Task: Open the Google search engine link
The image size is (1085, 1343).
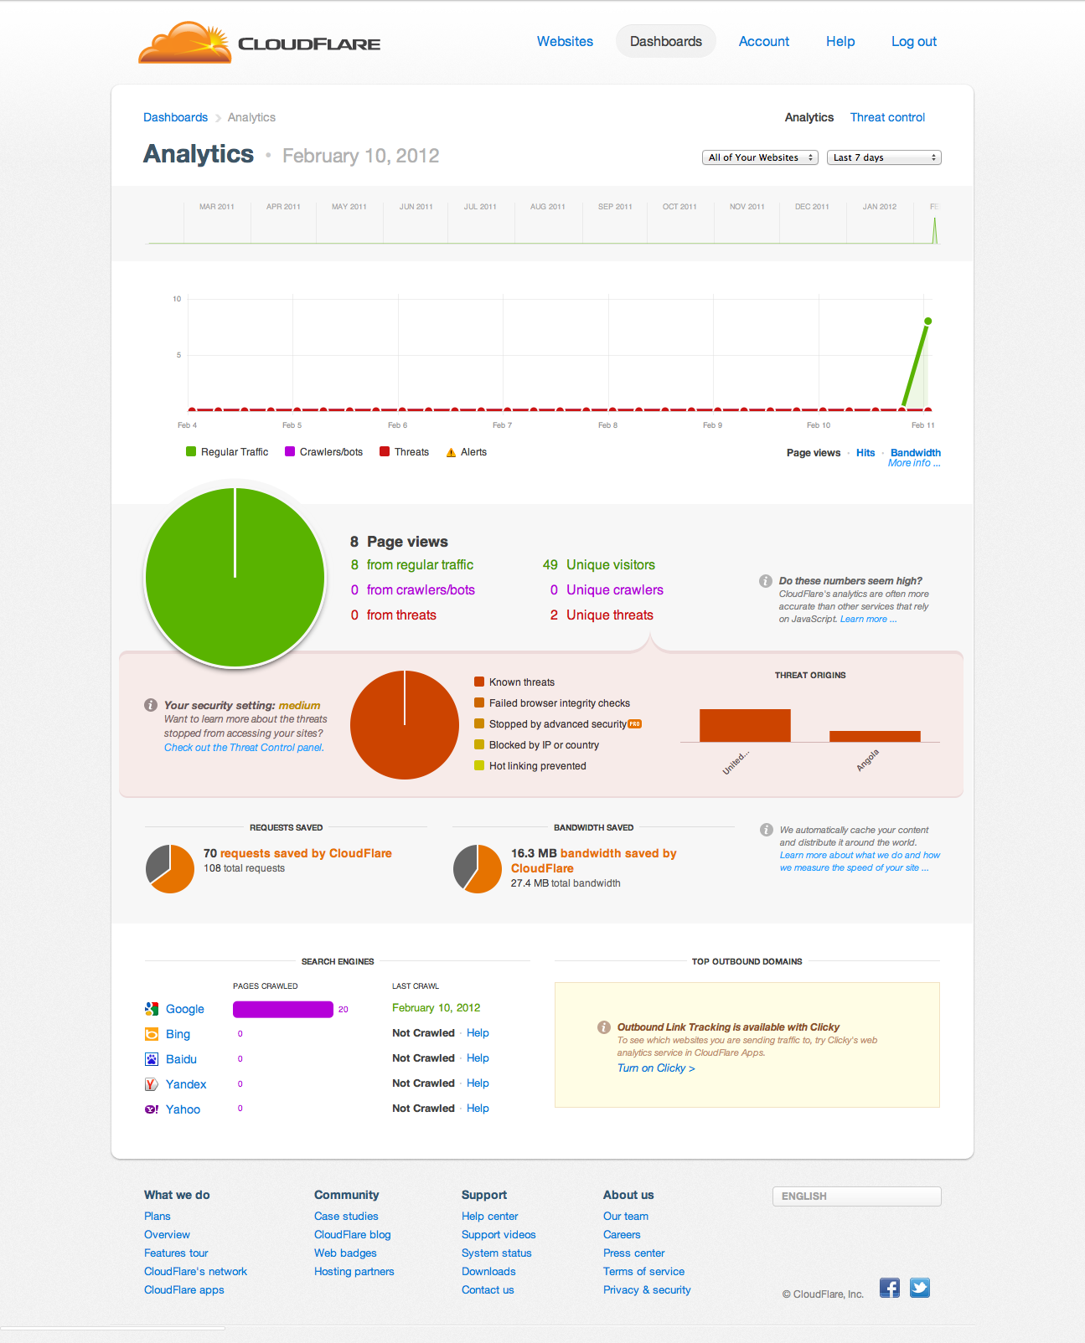Action: click(185, 1009)
